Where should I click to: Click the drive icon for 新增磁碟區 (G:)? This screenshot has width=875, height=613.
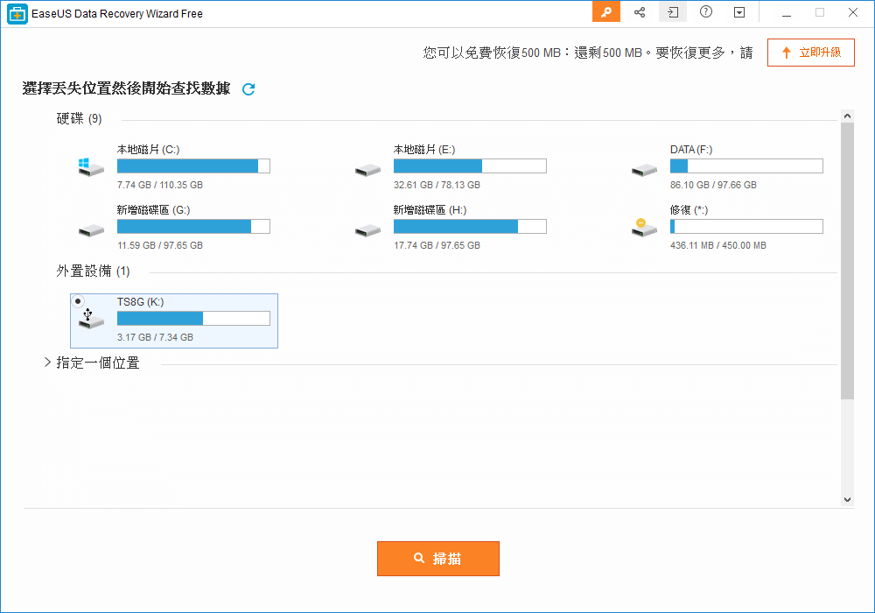[90, 230]
